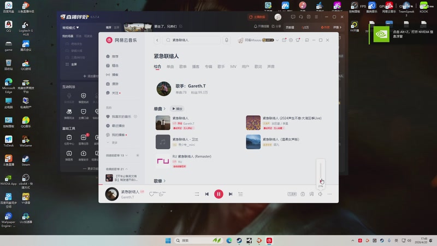This screenshot has width=437, height=246.
Task: Switch to MV tab
Action: tap(233, 67)
